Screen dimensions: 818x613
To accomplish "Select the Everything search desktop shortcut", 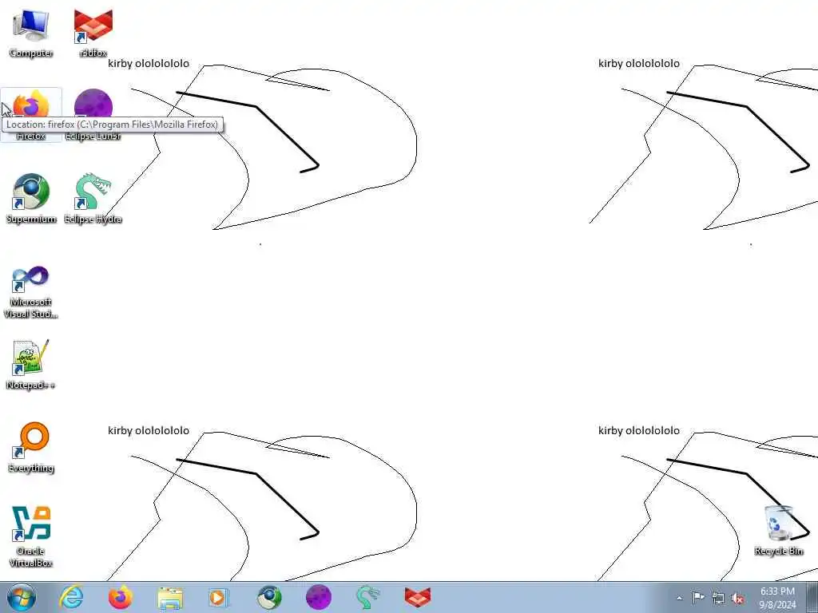I will point(31,449).
